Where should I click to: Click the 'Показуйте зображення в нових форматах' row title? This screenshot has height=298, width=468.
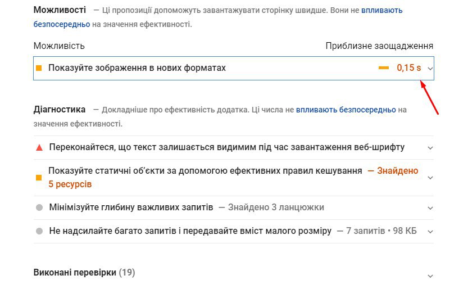coord(137,68)
